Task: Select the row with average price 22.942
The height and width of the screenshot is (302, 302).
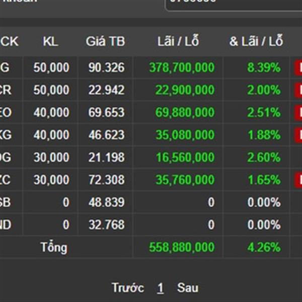Action: (x=151, y=90)
